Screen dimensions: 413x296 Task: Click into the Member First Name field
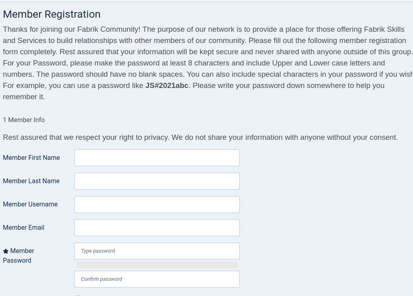click(x=156, y=158)
